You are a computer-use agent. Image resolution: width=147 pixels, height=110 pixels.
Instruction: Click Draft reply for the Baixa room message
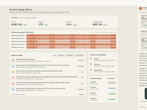[x=80, y=66]
